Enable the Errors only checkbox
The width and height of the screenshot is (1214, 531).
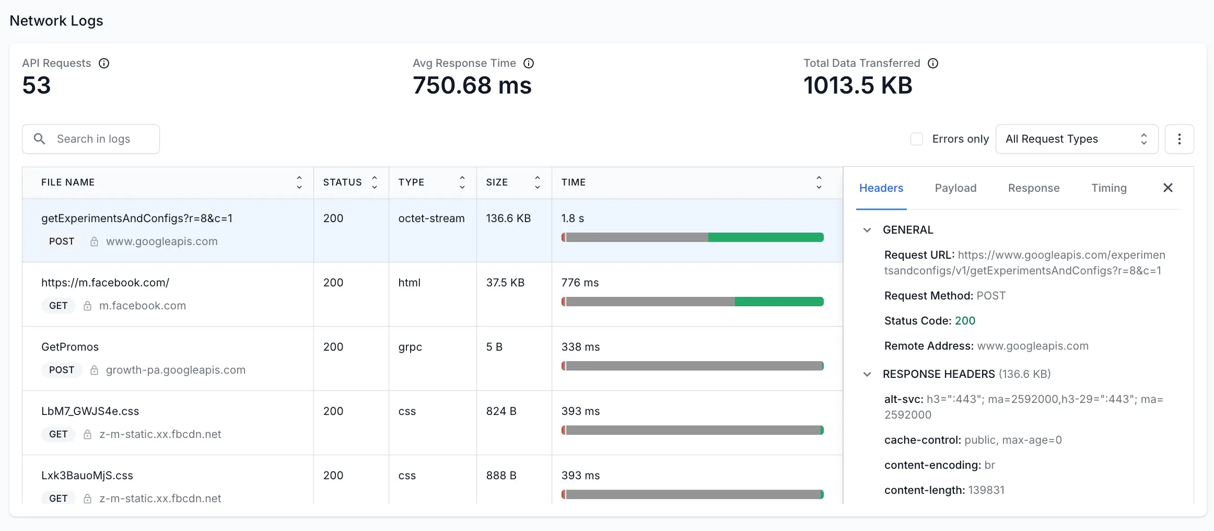917,139
